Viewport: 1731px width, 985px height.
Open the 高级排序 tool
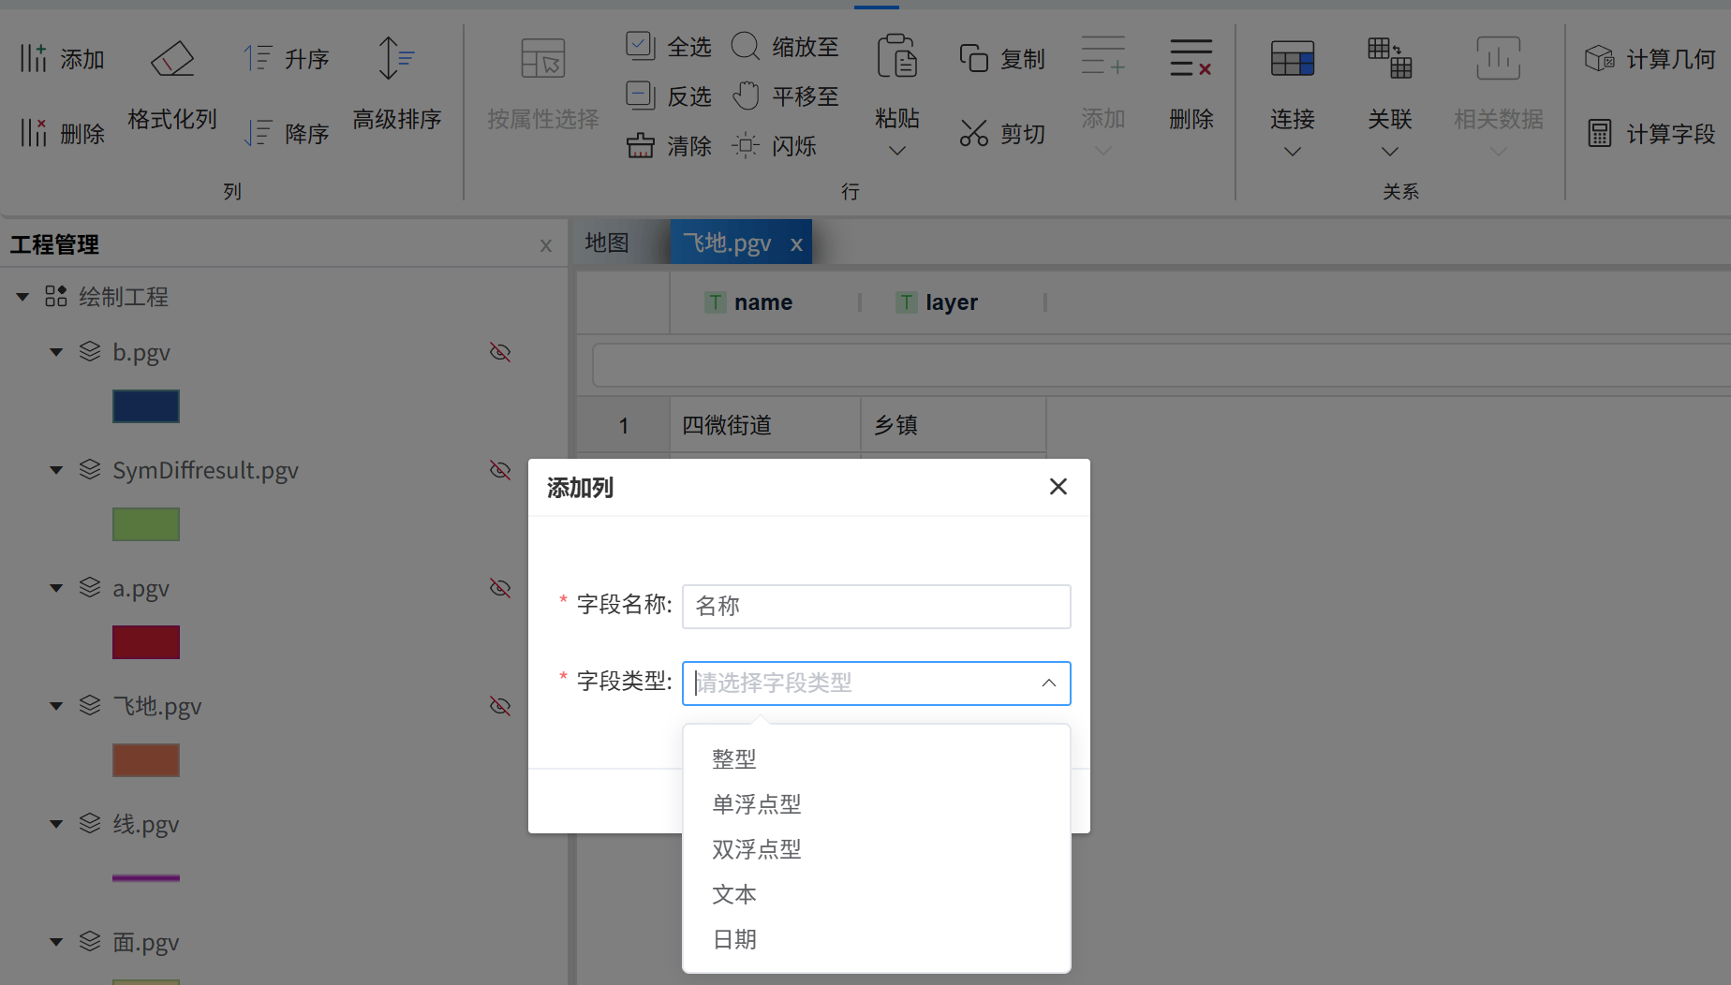(397, 89)
